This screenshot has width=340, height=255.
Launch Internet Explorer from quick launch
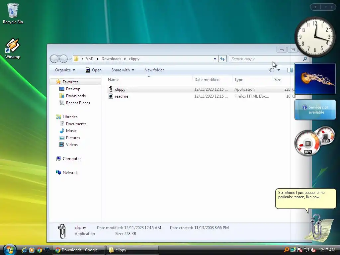[x=24, y=250]
